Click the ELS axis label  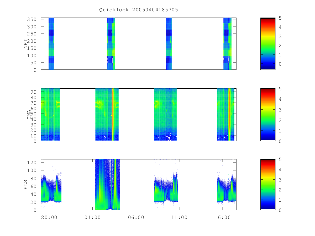coord(26,185)
